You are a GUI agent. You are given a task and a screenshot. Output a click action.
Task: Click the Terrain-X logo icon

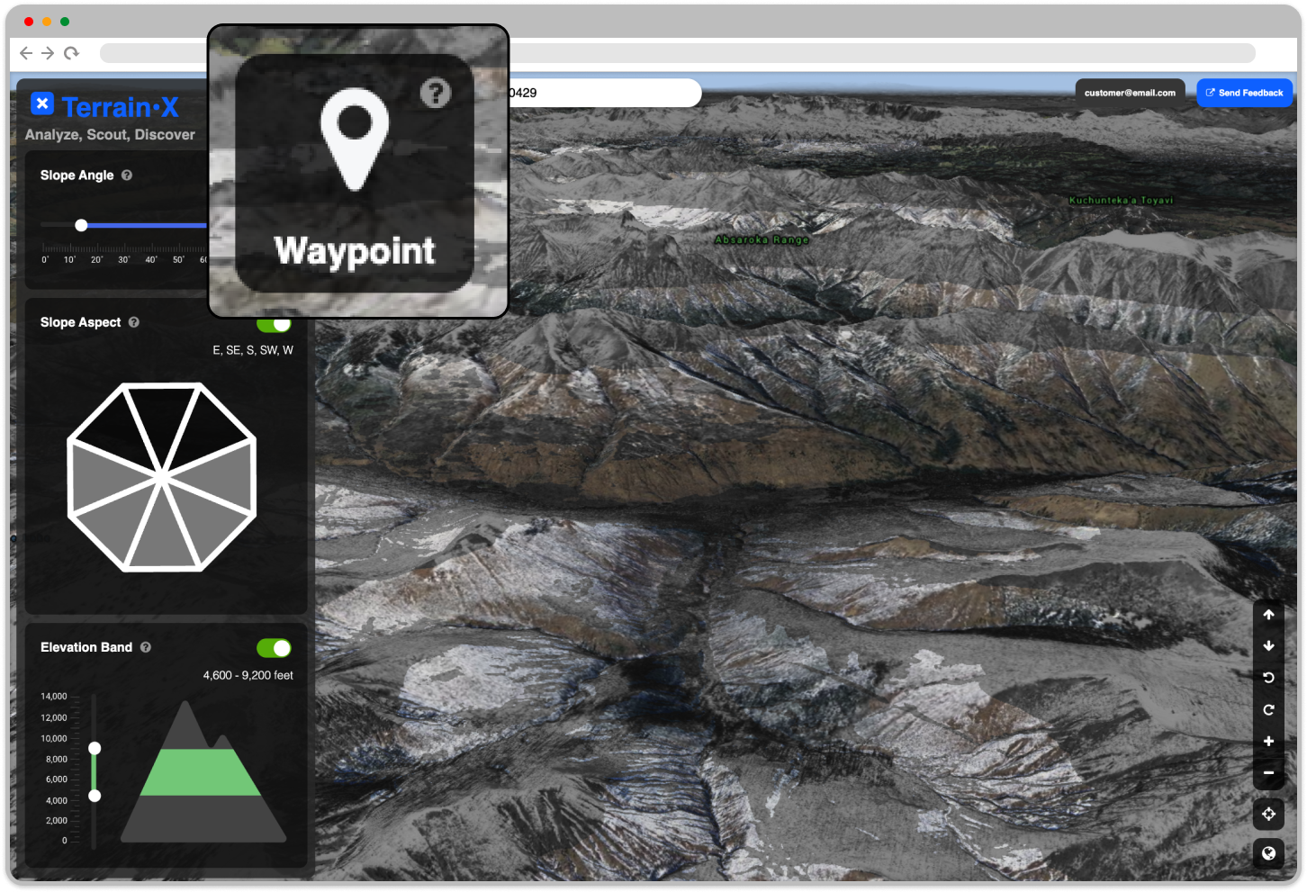click(42, 104)
